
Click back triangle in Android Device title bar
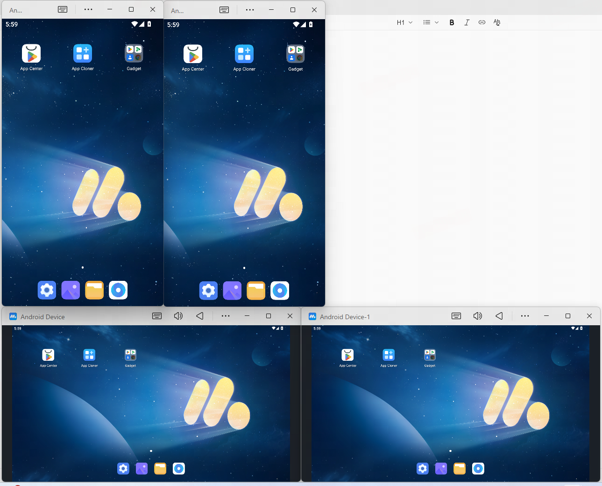tap(200, 316)
